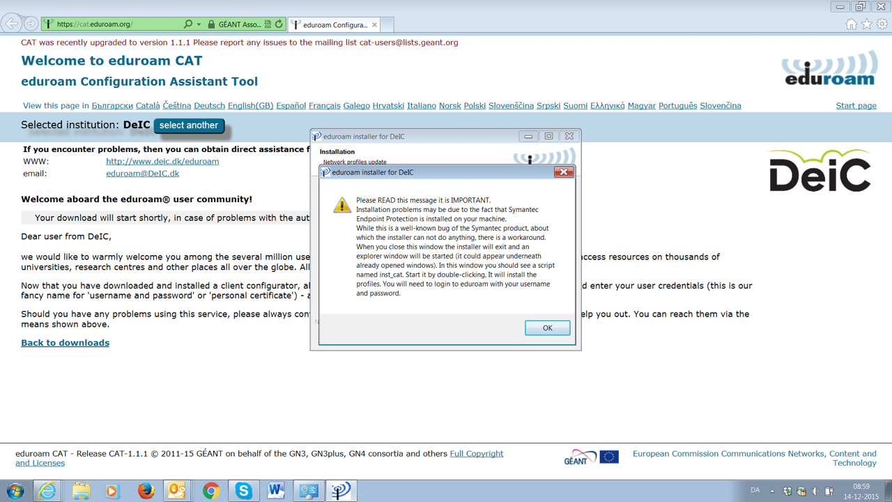Open Internet Explorer from the taskbar
Image resolution: width=892 pixels, height=502 pixels.
pyautogui.click(x=47, y=491)
